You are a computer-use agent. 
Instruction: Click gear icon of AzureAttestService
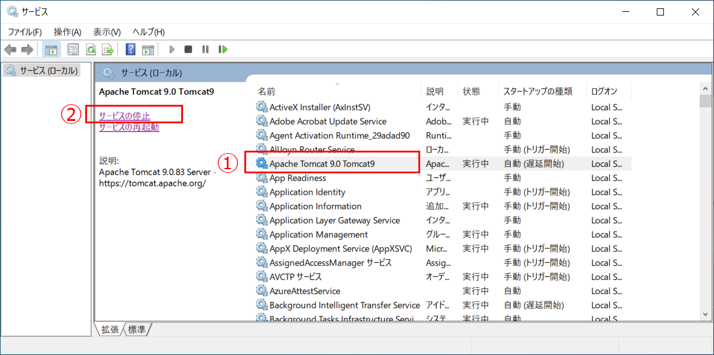click(262, 291)
